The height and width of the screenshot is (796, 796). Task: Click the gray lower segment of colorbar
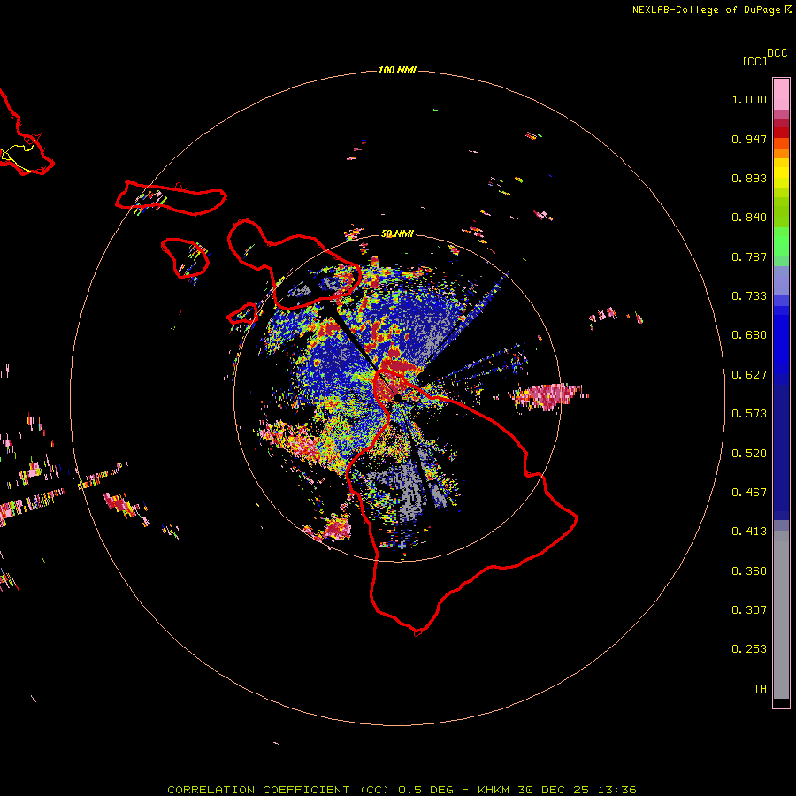point(781,615)
